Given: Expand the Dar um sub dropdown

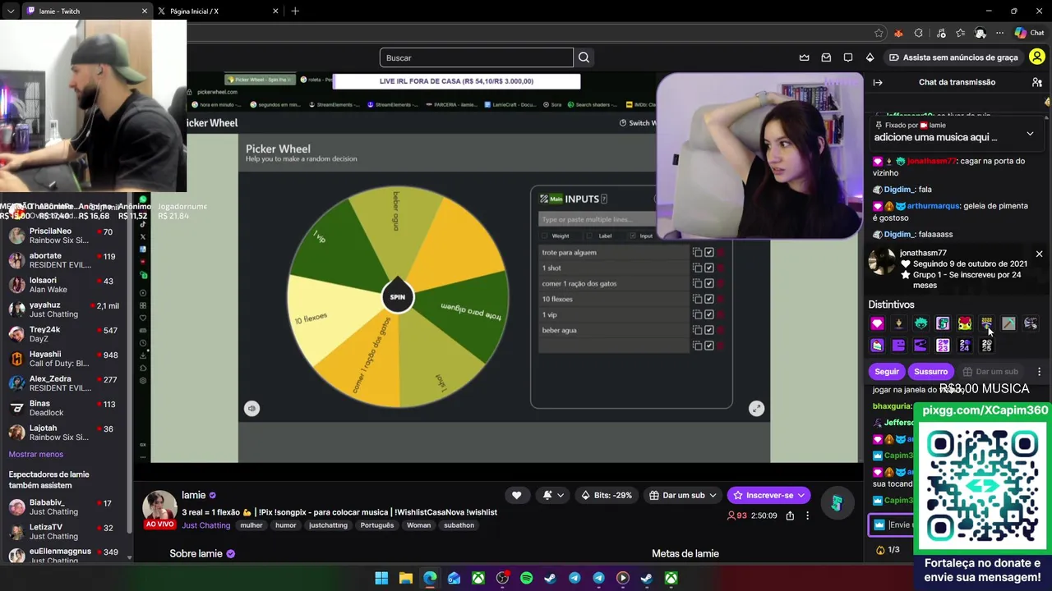Looking at the screenshot, I should point(713,495).
